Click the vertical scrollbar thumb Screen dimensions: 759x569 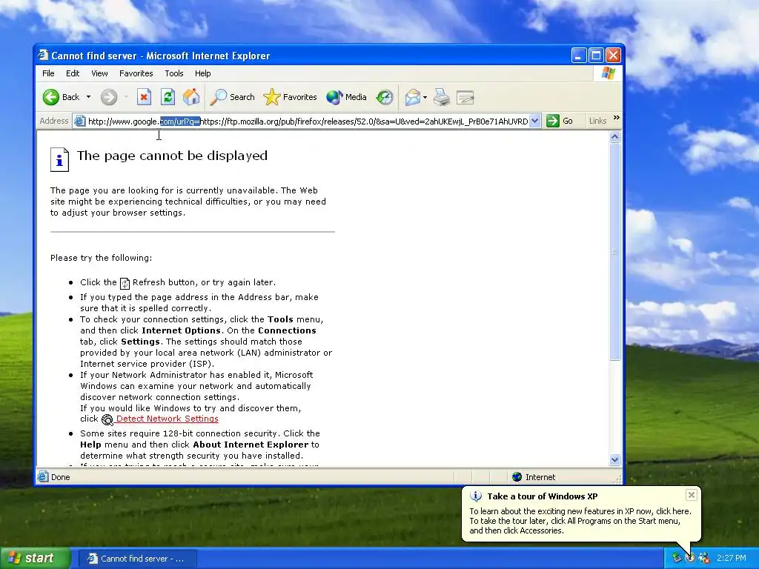coord(614,252)
